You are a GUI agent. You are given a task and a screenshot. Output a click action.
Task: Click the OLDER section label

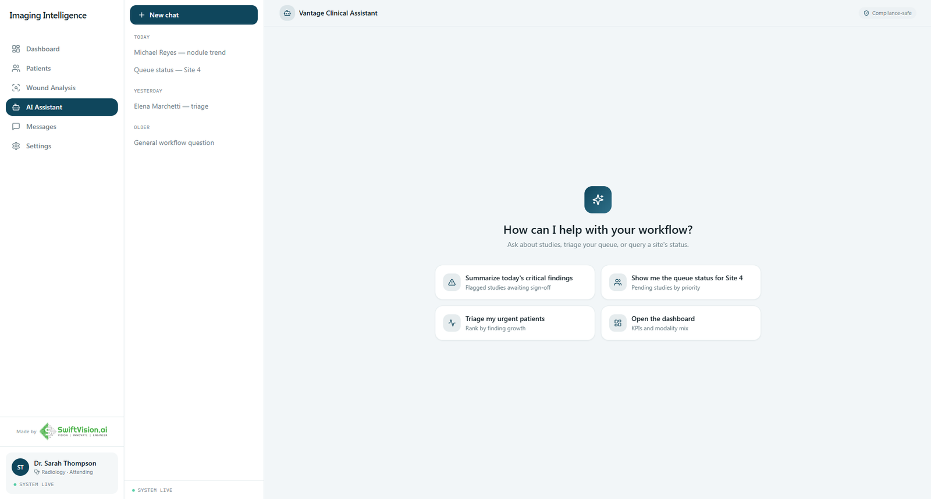pyautogui.click(x=142, y=127)
